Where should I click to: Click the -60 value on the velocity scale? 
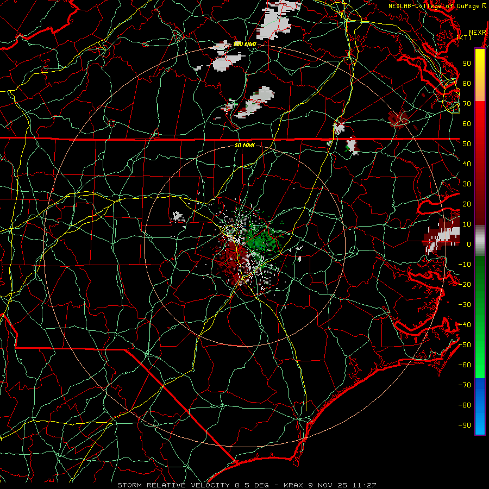[465, 365]
